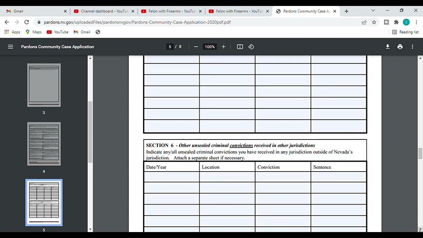The height and width of the screenshot is (238, 423).
Task: Print the Pardons application
Action: click(x=400, y=47)
